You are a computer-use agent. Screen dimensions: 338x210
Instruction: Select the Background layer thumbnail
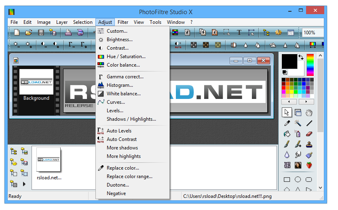(36, 82)
